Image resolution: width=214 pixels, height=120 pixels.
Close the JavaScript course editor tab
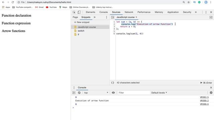136,17
